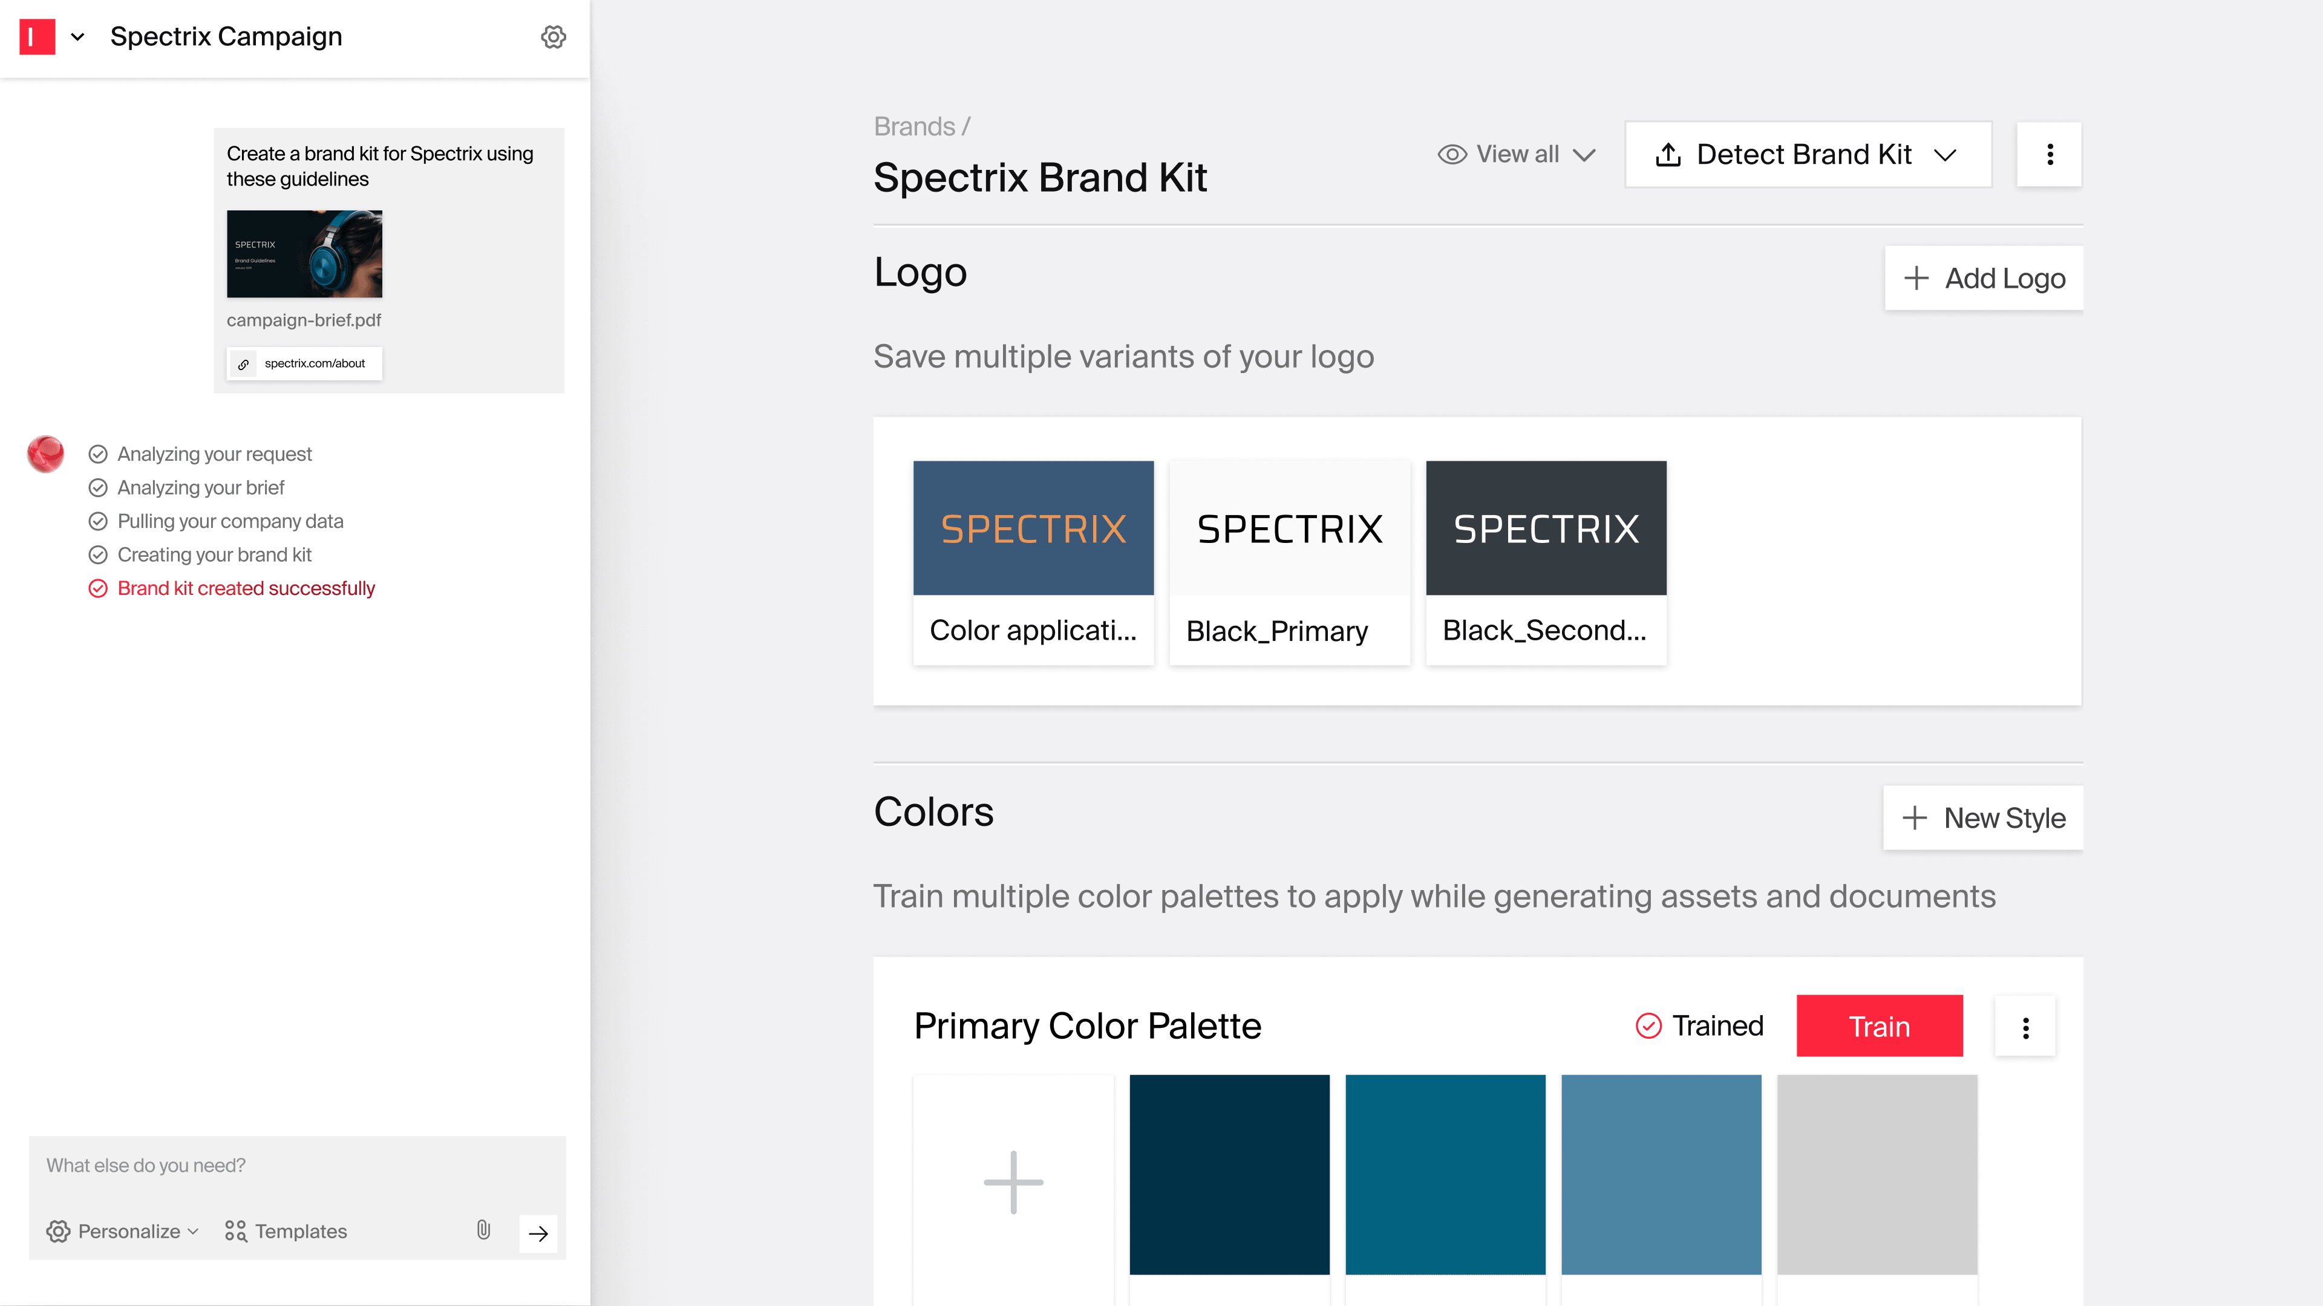The height and width of the screenshot is (1306, 2323).
Task: Click the eye icon to View all
Action: click(1452, 155)
